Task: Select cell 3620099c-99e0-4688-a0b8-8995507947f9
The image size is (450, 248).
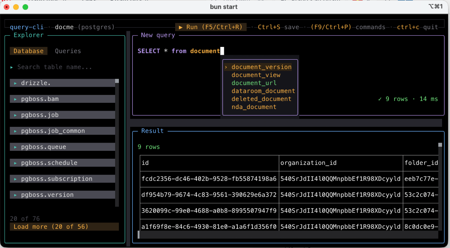Action: click(209, 210)
